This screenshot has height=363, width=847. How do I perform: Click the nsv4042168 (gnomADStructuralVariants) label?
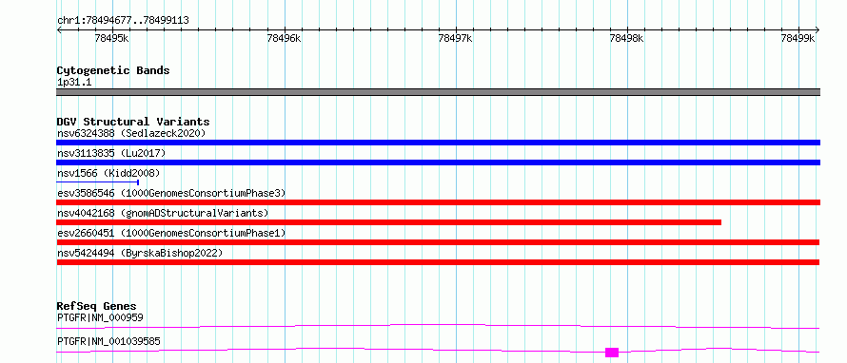[163, 213]
